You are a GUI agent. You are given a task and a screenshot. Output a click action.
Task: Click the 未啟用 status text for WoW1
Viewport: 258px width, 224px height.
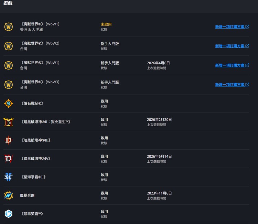tap(106, 24)
